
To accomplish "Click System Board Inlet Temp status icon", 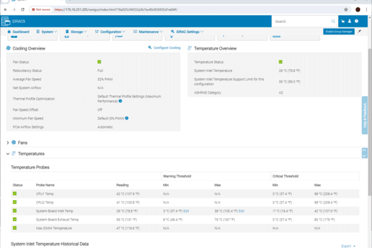I will [15, 210].
